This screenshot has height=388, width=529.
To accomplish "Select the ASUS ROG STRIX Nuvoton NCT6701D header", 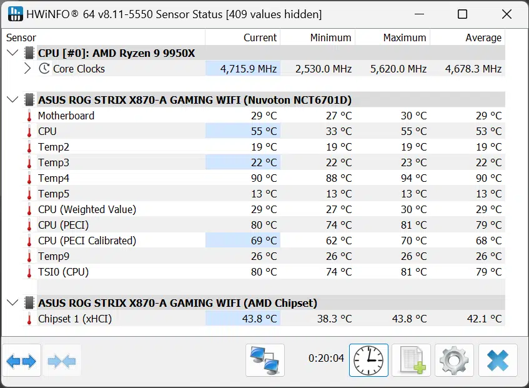I will coord(195,100).
